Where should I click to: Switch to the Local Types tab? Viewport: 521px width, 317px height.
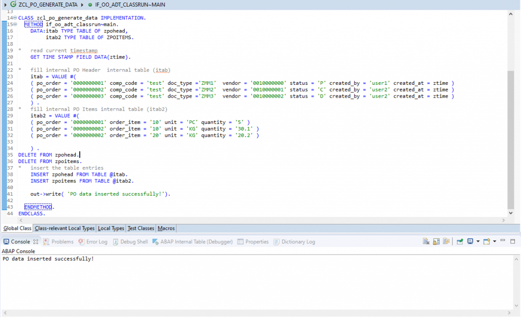(110, 228)
